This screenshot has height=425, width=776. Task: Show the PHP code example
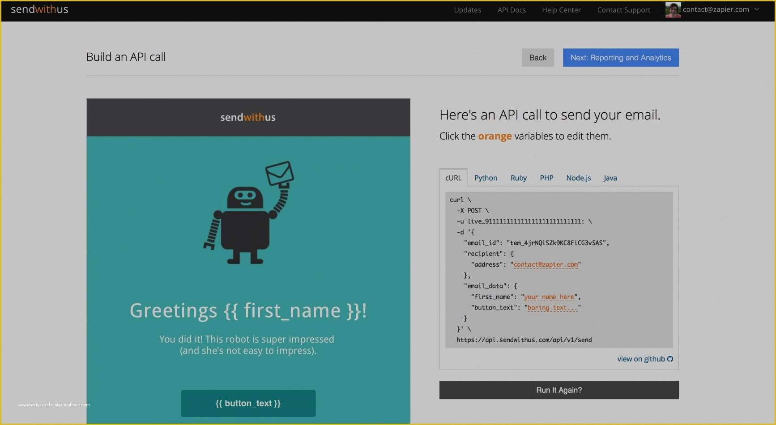pyautogui.click(x=546, y=178)
